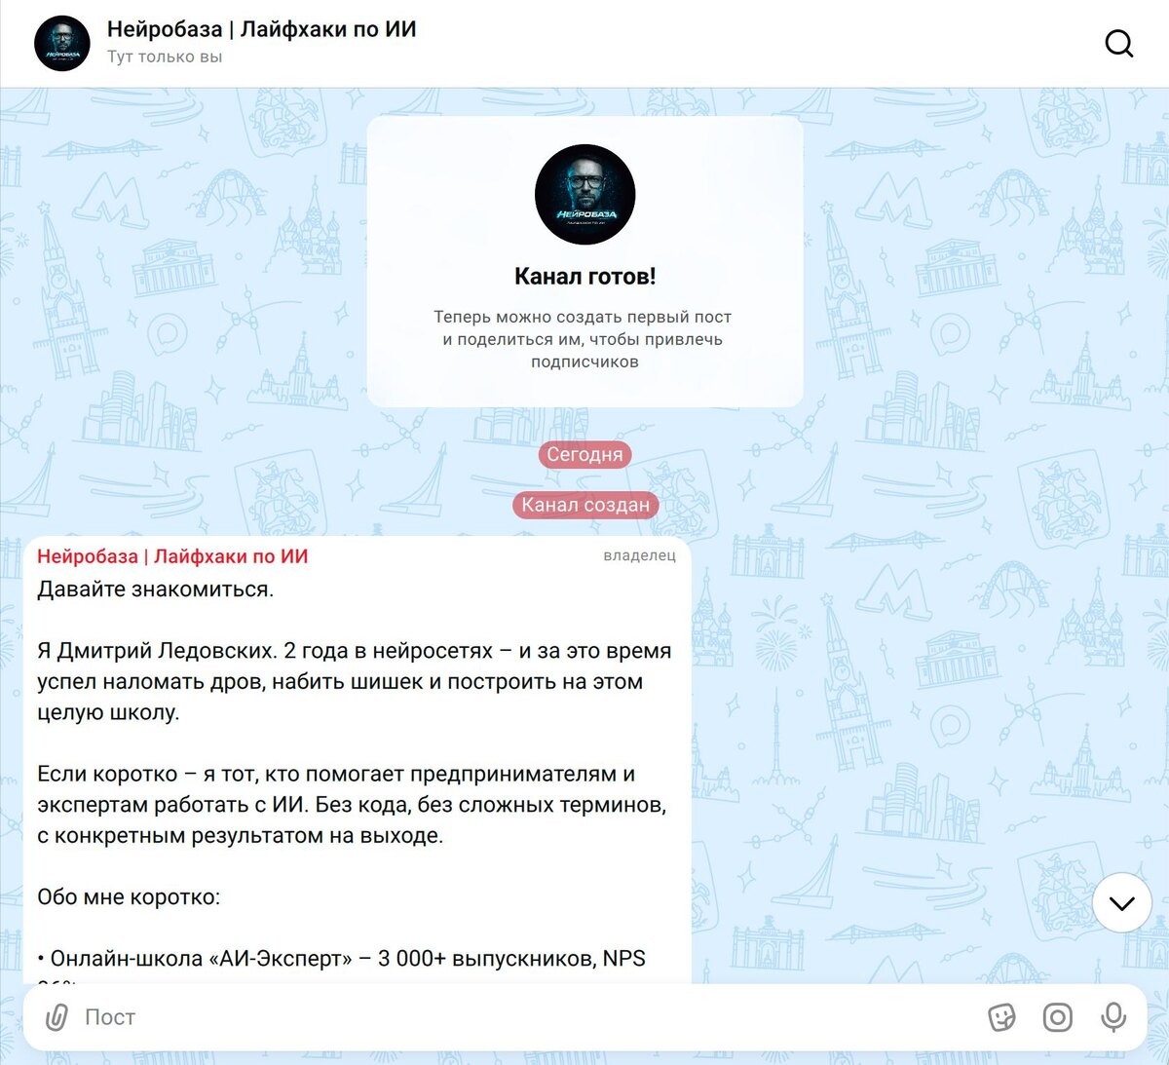Click the 'Канал готов!' heading
The height and width of the screenshot is (1065, 1169).
[x=585, y=277]
